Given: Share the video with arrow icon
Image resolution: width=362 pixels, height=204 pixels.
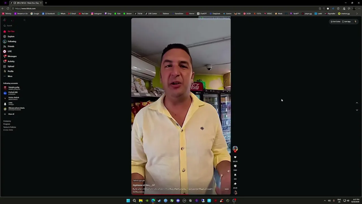Looking at the screenshot, I should point(235,184).
